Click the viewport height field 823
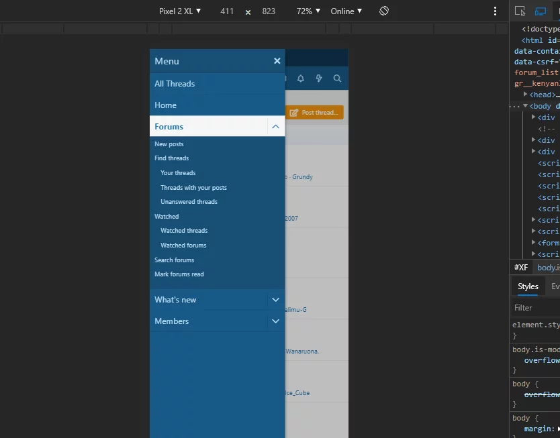 point(269,11)
